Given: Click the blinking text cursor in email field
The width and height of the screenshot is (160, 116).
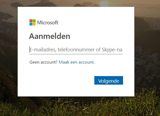Looking at the screenshot, I should pyautogui.click(x=30, y=49).
